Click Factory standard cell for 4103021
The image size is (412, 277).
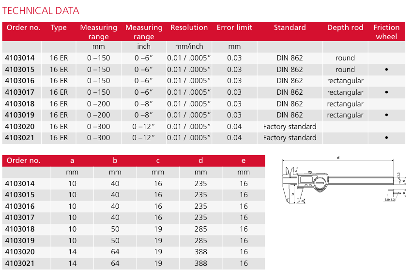(290, 138)
